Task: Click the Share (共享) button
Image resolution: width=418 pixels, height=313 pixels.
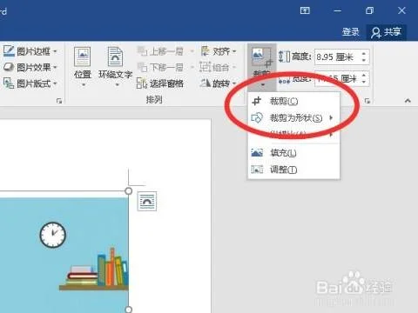Action: 387,32
